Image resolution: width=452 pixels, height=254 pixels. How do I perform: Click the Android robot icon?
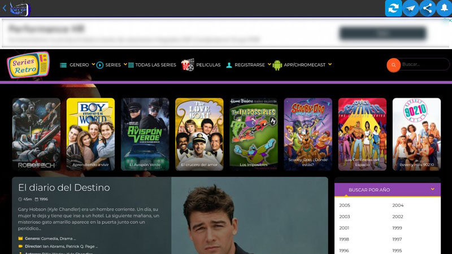pos(277,65)
